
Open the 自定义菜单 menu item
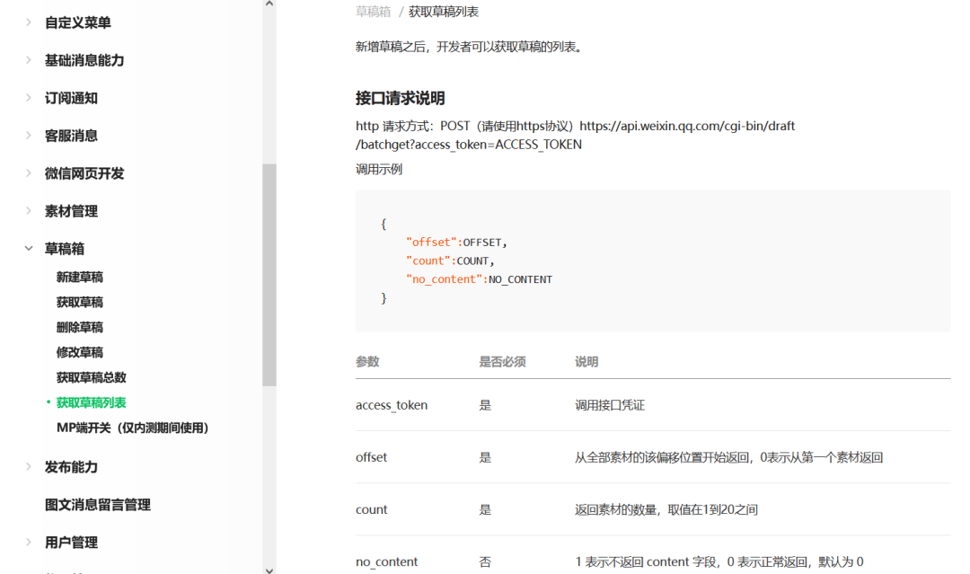78,22
